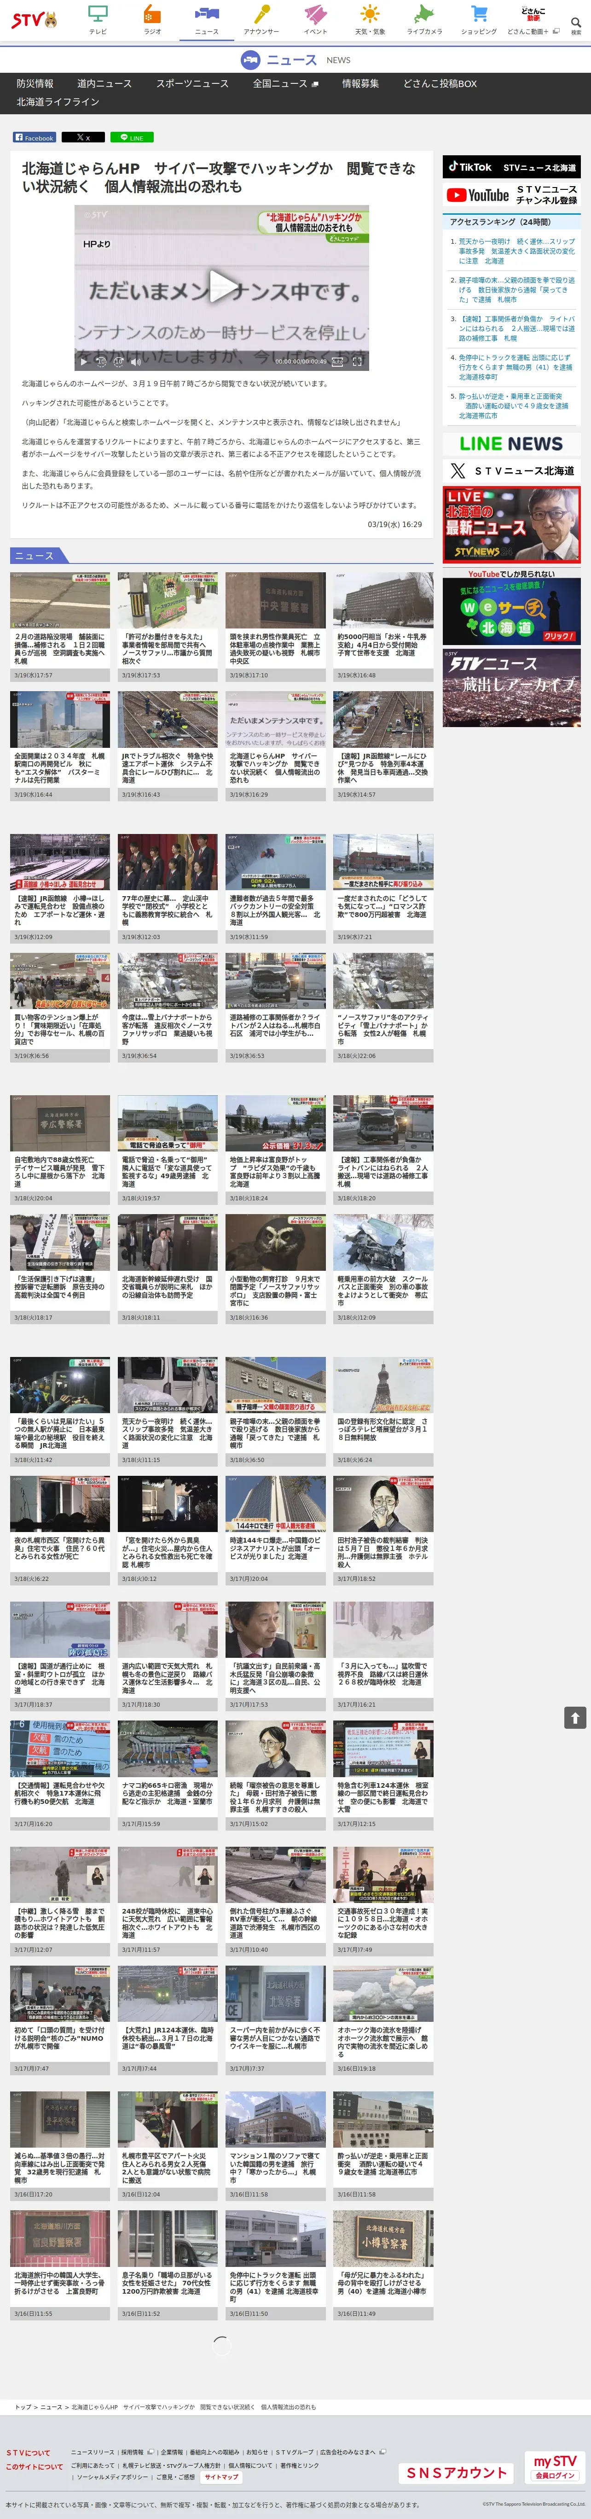591x2519 pixels.
Task: Click the small play button in video controls
Action: click(84, 361)
